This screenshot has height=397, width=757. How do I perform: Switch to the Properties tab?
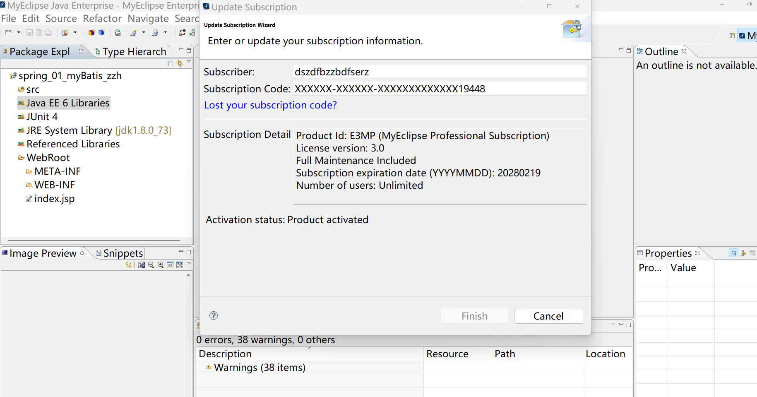[668, 253]
